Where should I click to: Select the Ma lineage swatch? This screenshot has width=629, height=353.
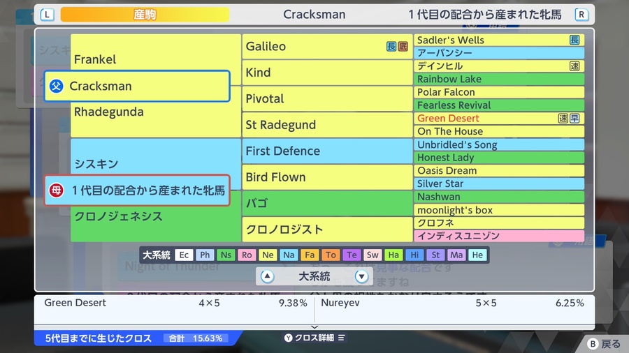click(456, 255)
